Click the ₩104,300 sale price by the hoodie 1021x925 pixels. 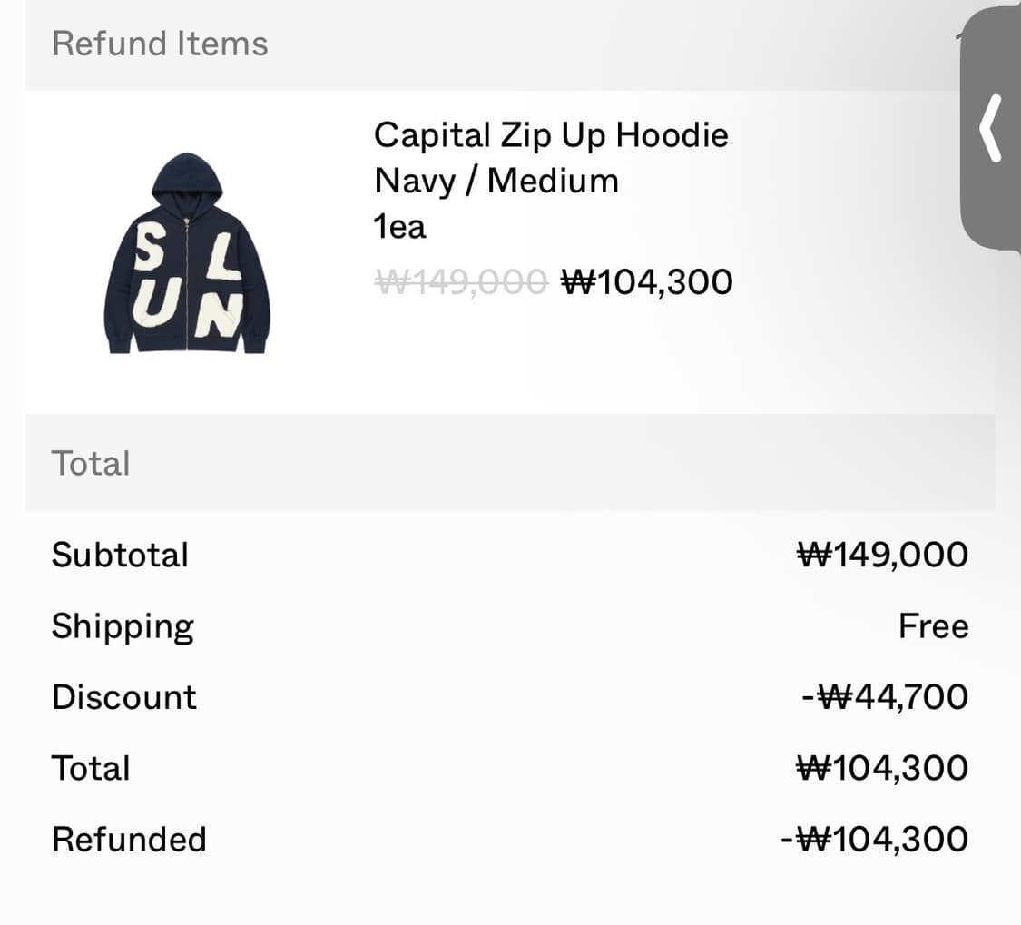pyautogui.click(x=647, y=281)
